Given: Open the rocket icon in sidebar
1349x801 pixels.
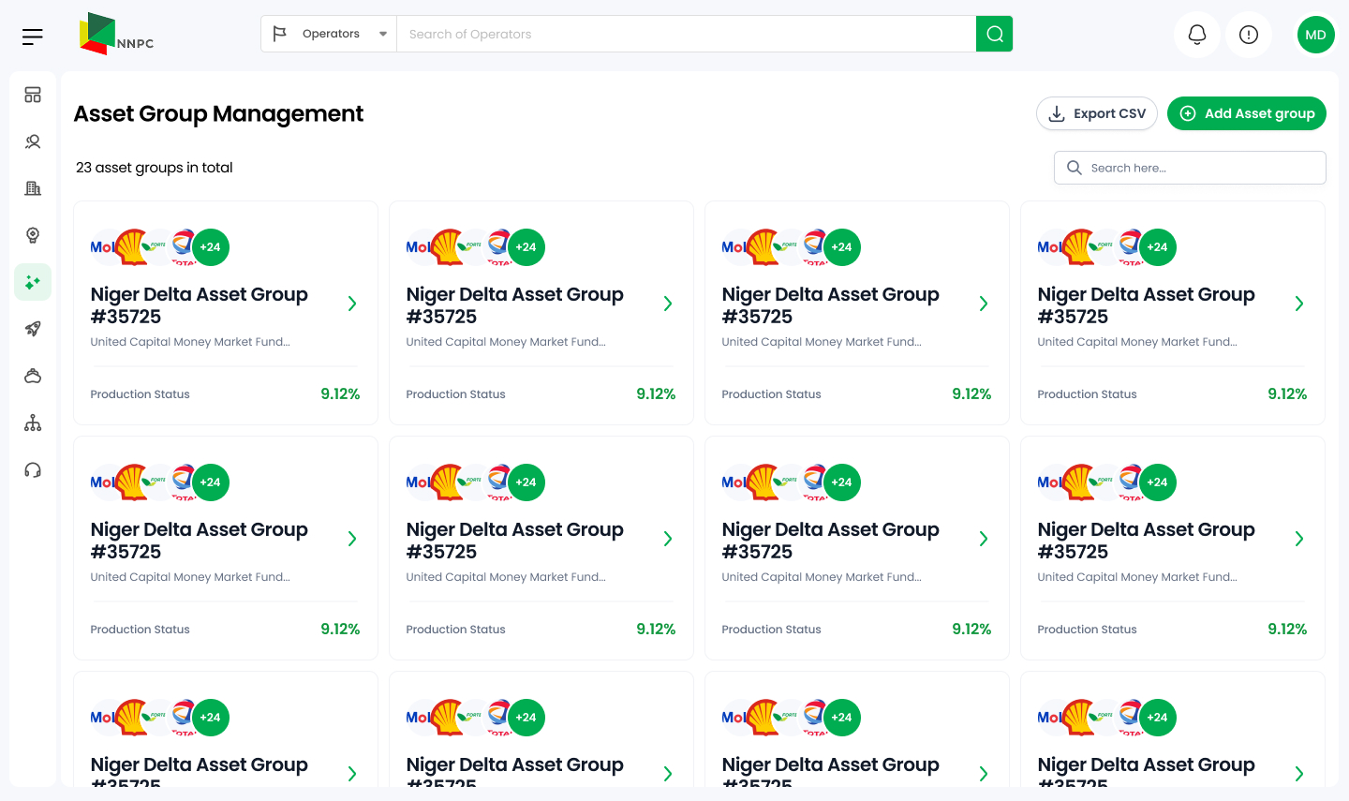Looking at the screenshot, I should (x=33, y=329).
